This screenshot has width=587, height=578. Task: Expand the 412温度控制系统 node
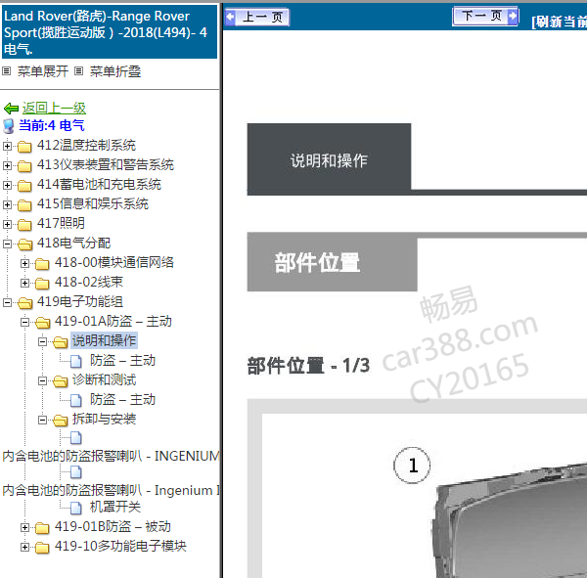coord(7,146)
